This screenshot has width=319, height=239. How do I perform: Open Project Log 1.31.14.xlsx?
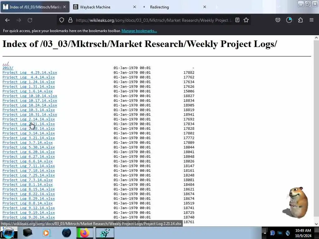(29, 87)
